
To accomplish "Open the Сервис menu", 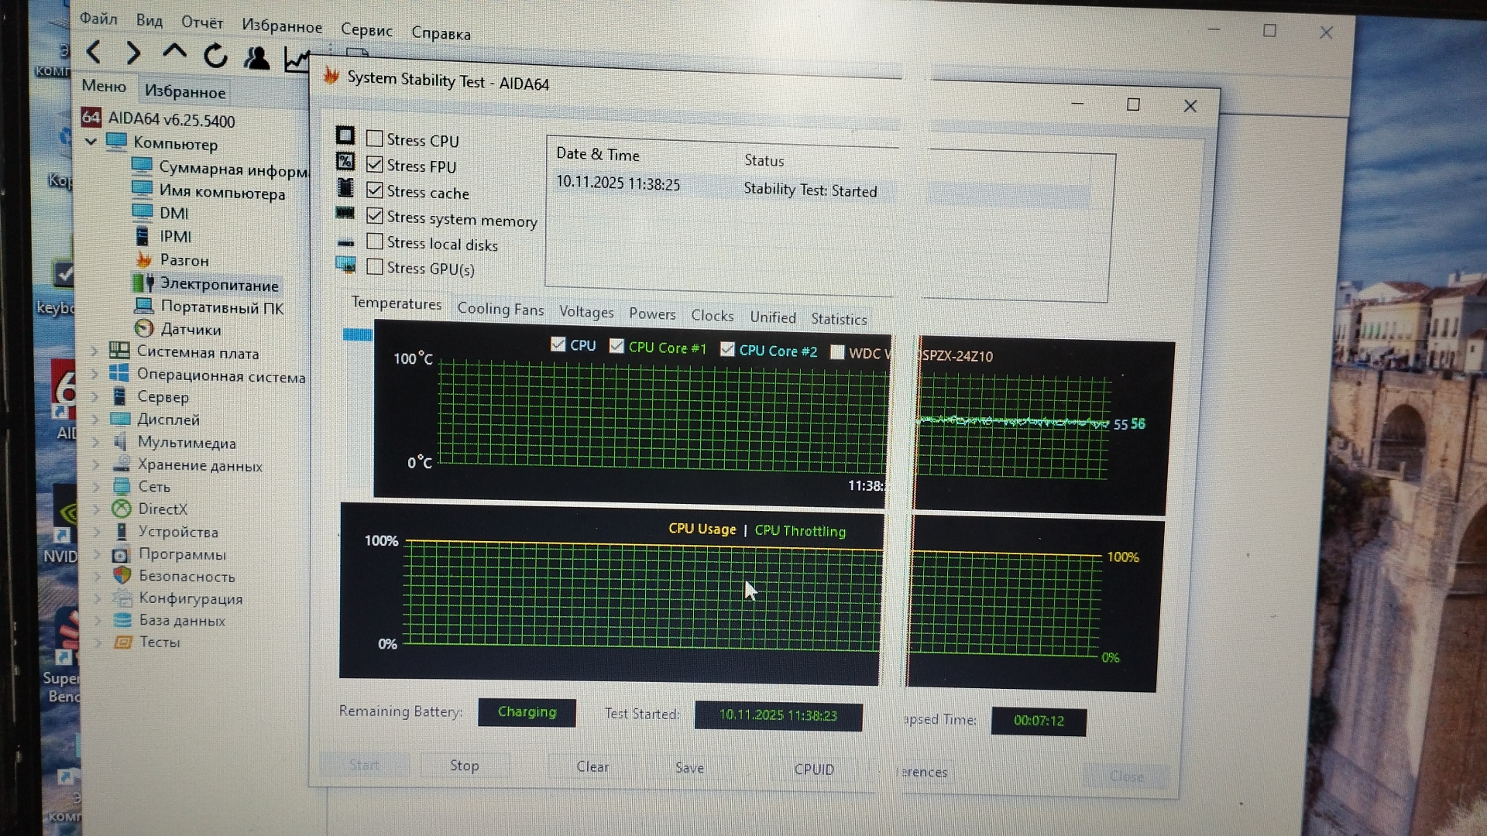I will click(366, 30).
